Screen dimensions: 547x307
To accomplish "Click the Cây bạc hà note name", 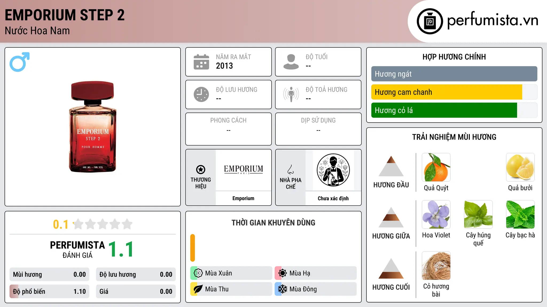I will [520, 235].
